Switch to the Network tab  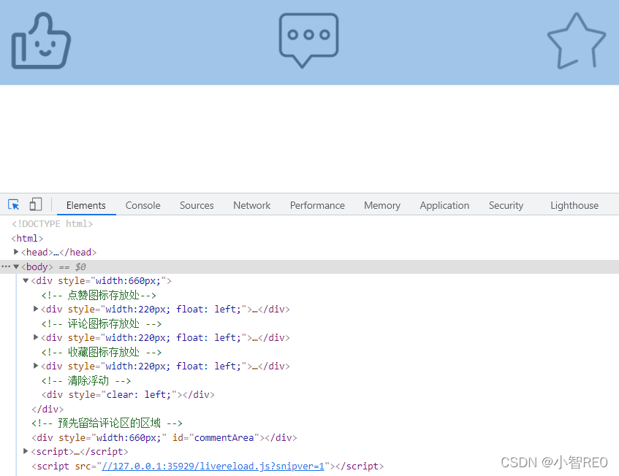252,205
